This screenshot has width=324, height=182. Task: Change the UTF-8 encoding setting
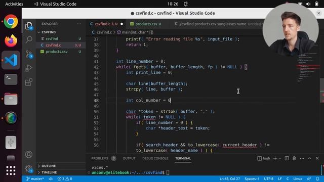(x=269, y=178)
